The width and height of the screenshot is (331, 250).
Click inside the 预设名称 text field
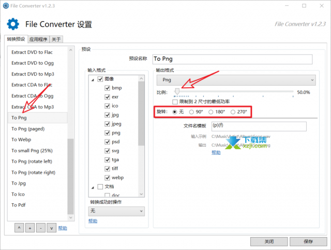click(x=232, y=59)
